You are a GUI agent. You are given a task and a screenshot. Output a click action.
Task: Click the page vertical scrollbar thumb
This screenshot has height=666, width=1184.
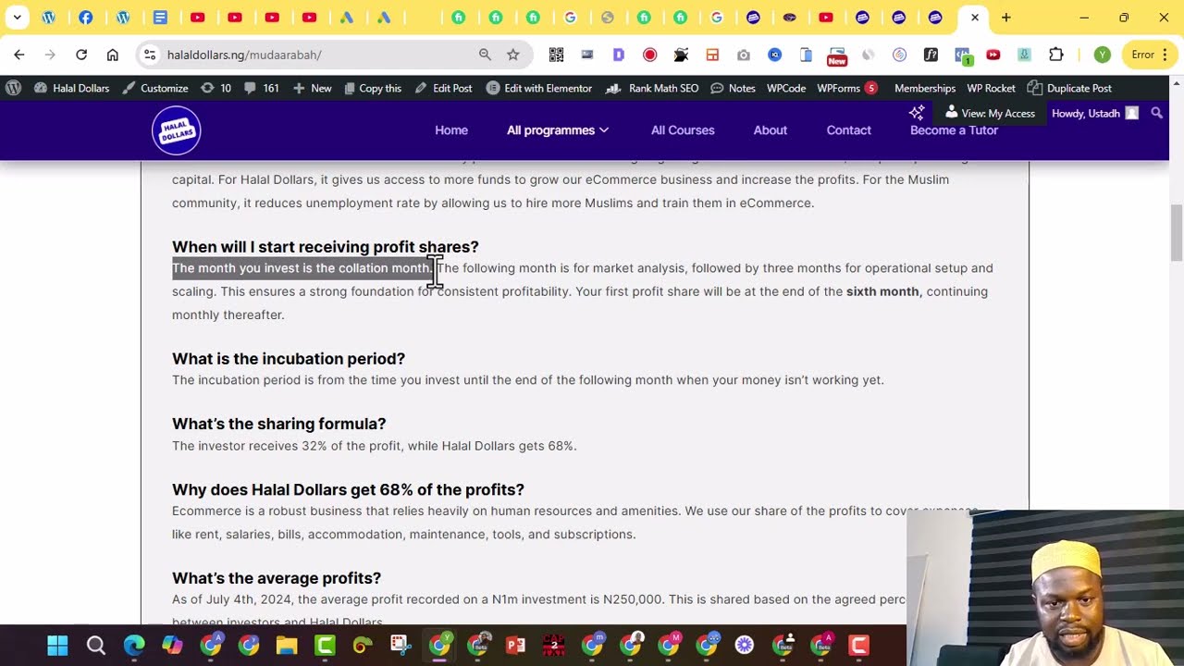(1177, 233)
